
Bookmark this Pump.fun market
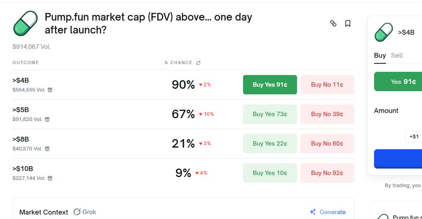(x=348, y=23)
